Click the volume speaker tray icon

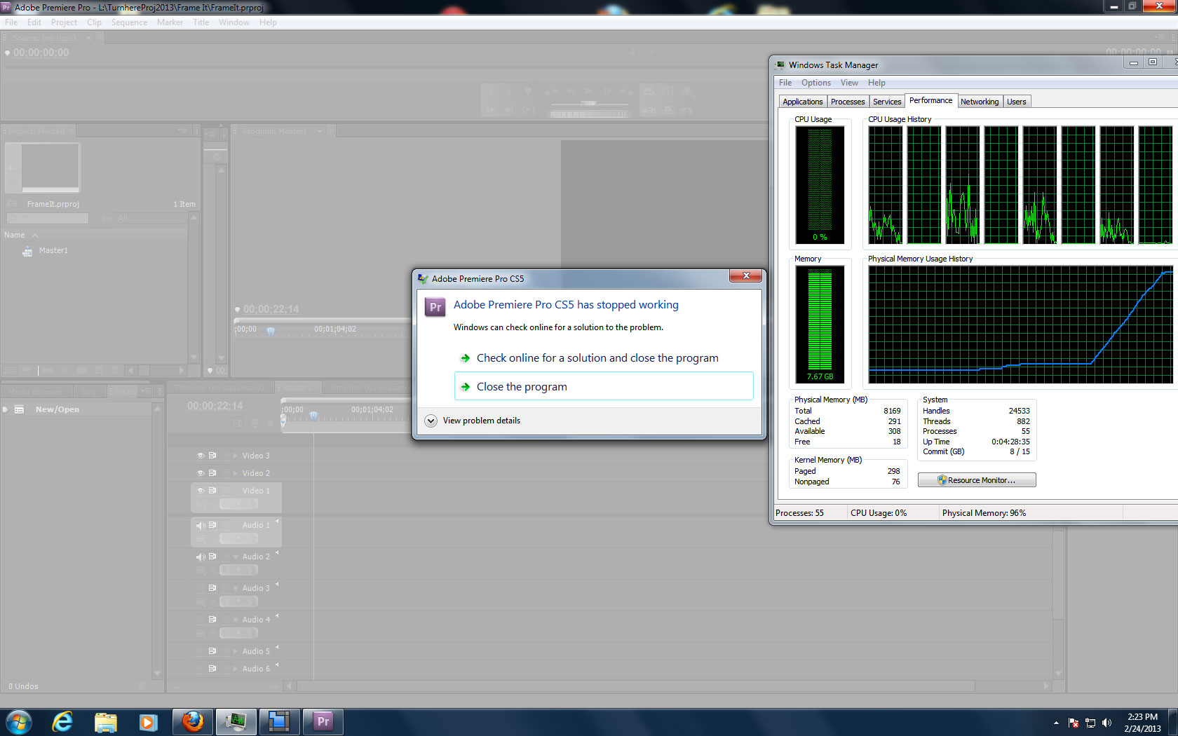(1106, 723)
